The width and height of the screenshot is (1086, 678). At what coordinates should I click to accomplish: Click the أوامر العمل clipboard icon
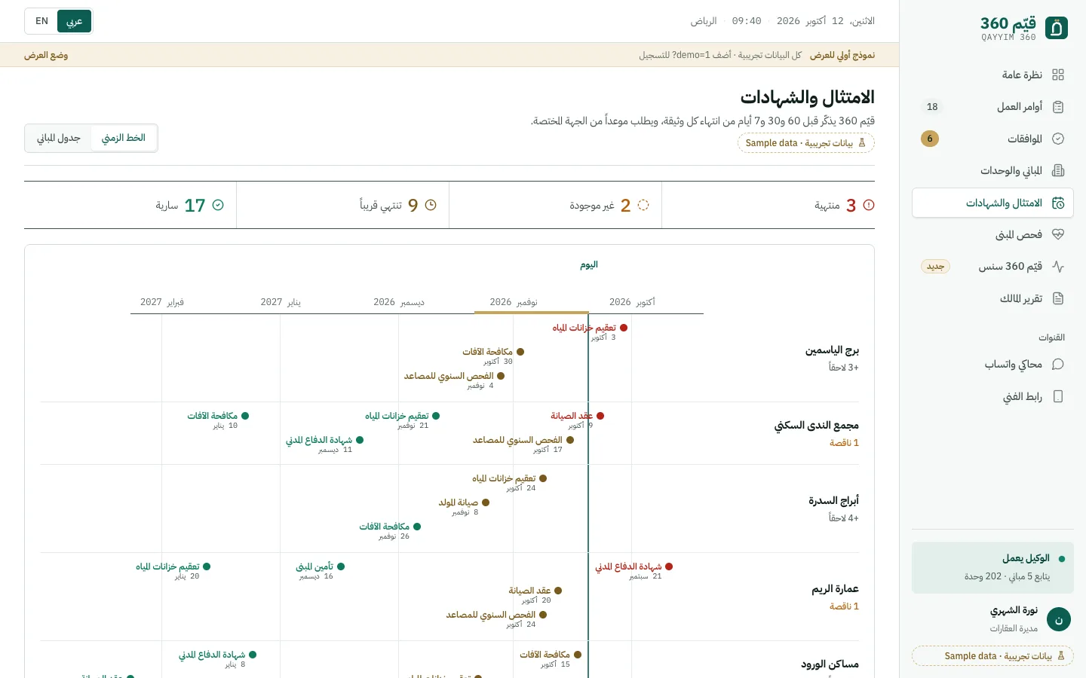(x=1058, y=107)
